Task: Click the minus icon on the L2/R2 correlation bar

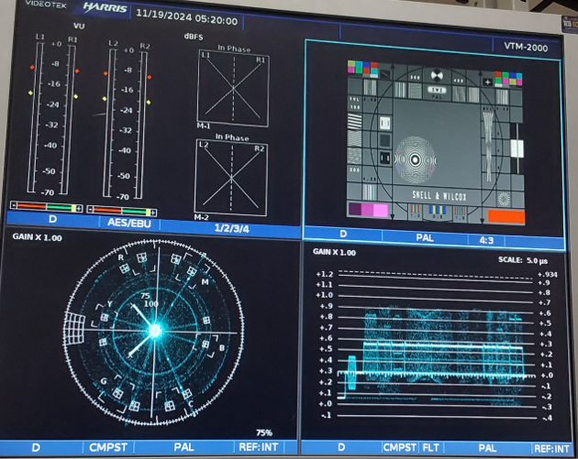Action: point(90,209)
